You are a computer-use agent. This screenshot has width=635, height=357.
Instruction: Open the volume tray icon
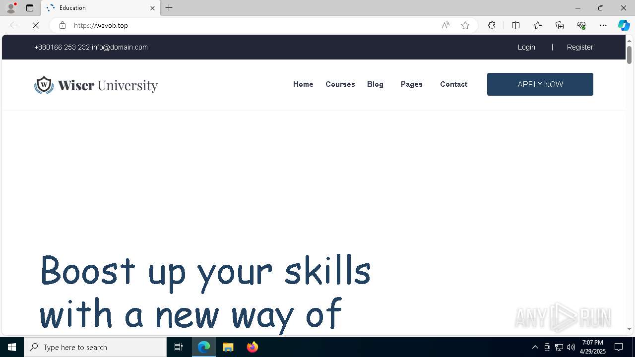[571, 347]
